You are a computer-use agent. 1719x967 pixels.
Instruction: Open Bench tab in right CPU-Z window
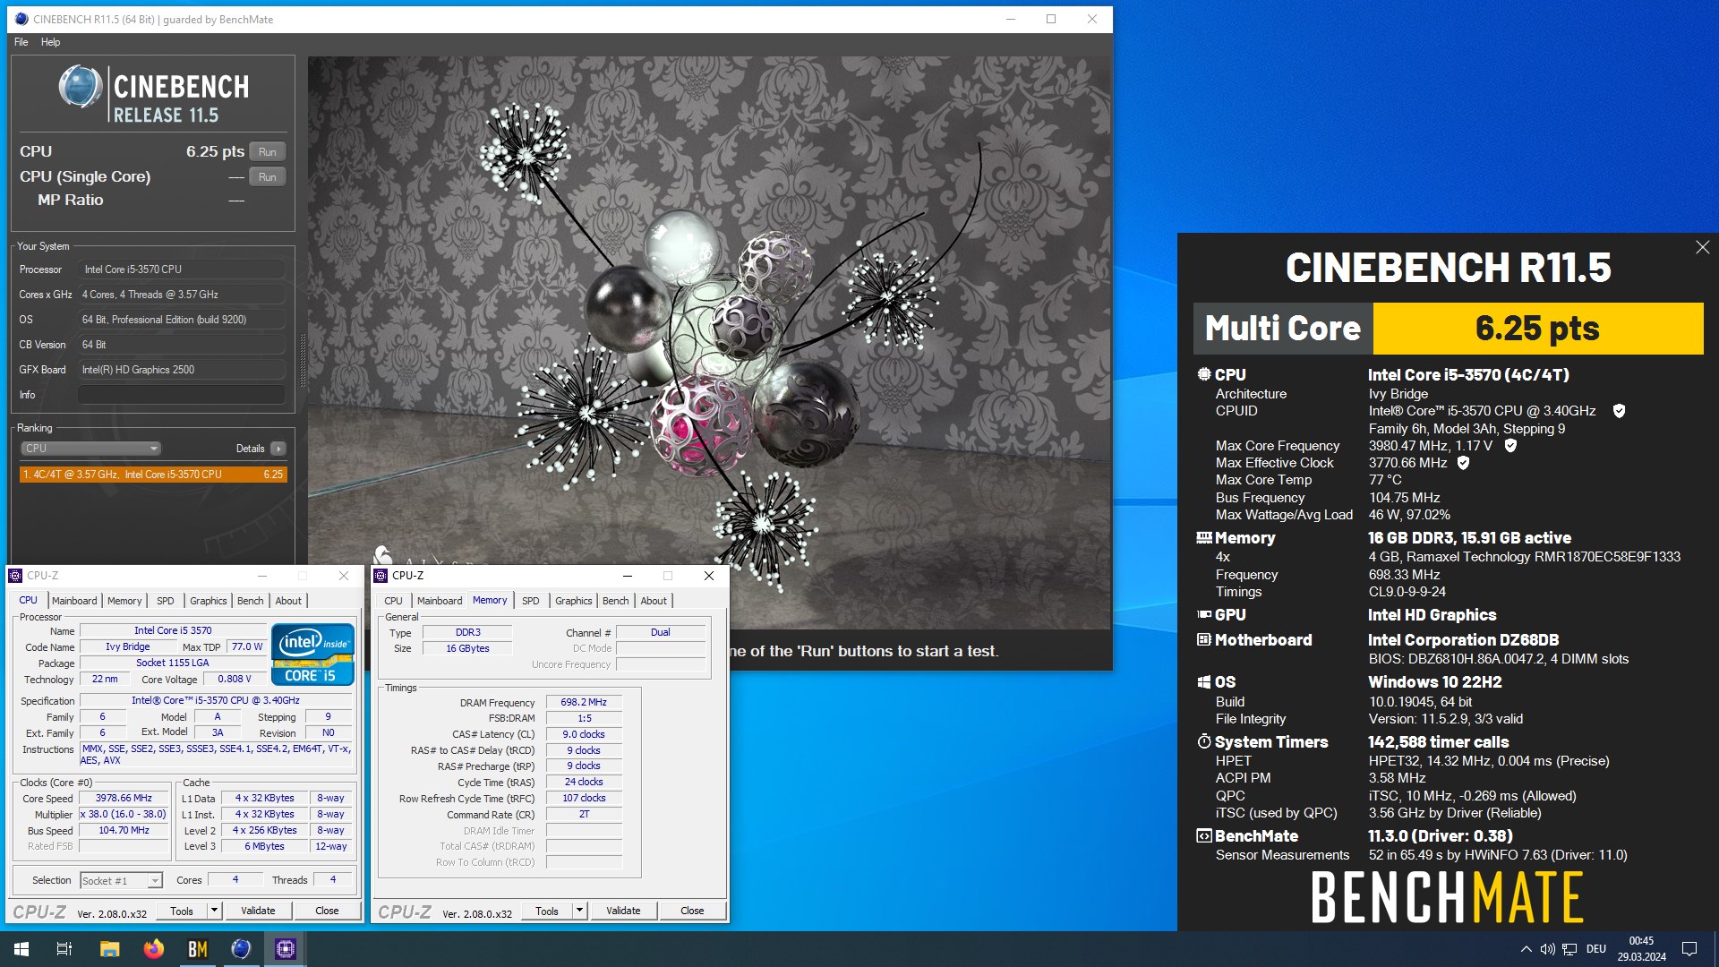[616, 601]
